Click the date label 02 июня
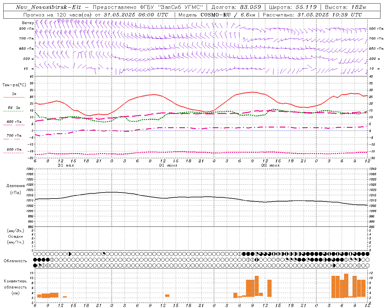Screen dimensions: 385x308 (x=270, y=165)
